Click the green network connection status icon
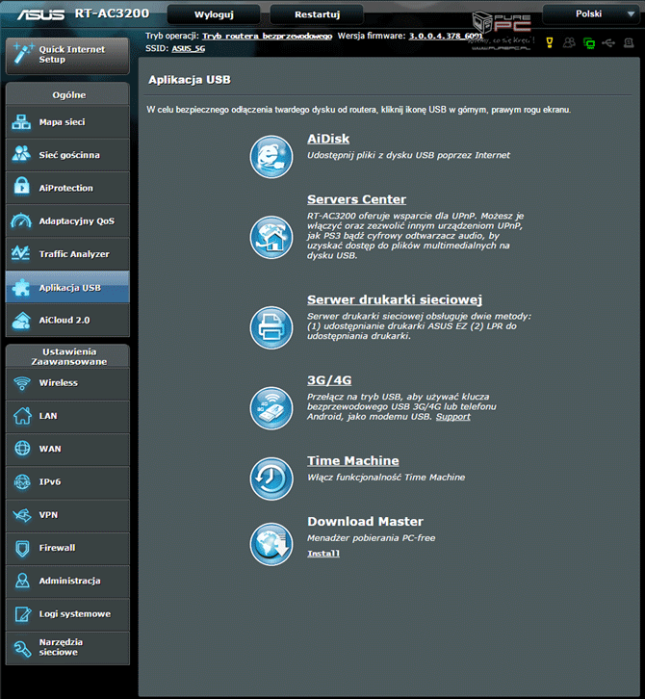 [589, 43]
